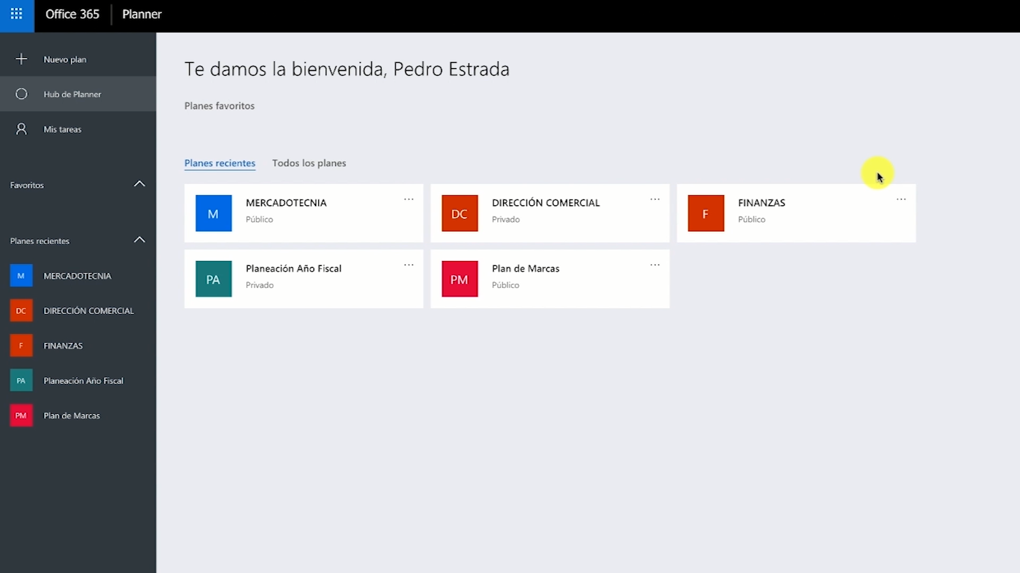Click the Planner title link
The image size is (1020, 573).
tap(142, 14)
